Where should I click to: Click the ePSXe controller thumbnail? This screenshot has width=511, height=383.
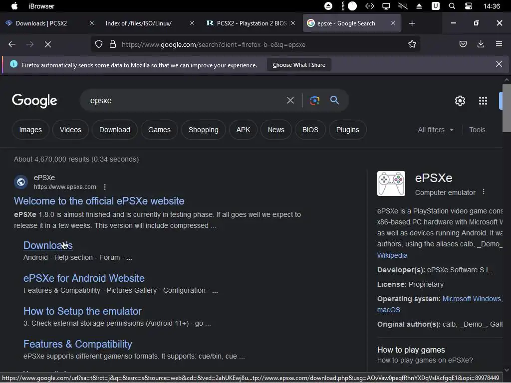(391, 184)
